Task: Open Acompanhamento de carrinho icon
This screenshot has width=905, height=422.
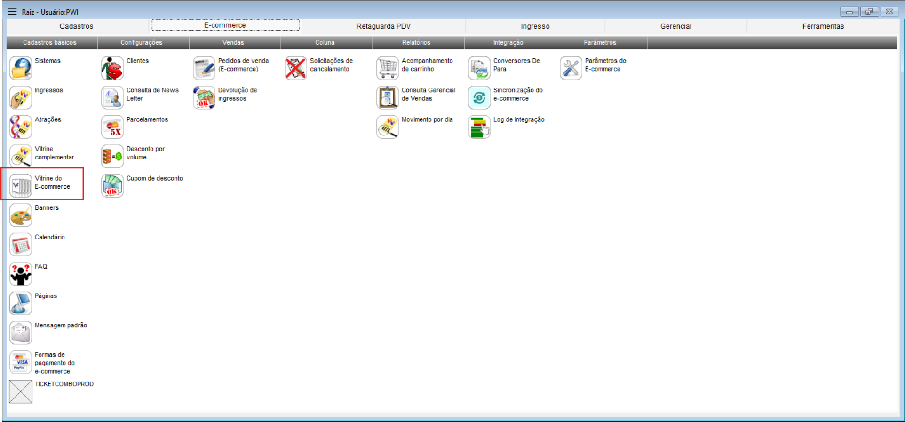Action: coord(387,68)
